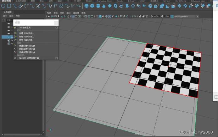The width and height of the screenshot is (218, 137).
Task: Click the cut curve knife icon
Action: [x=38, y=6]
